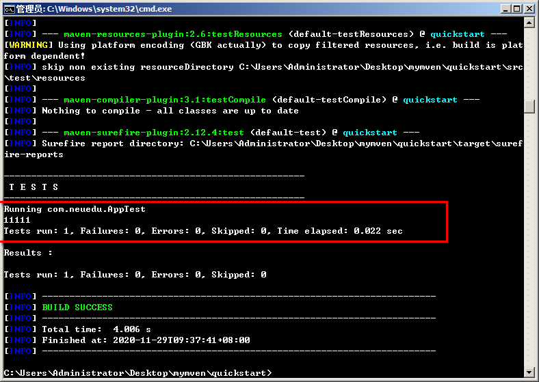539x382 pixels.
Task: Close the command prompt window
Action: point(529,9)
